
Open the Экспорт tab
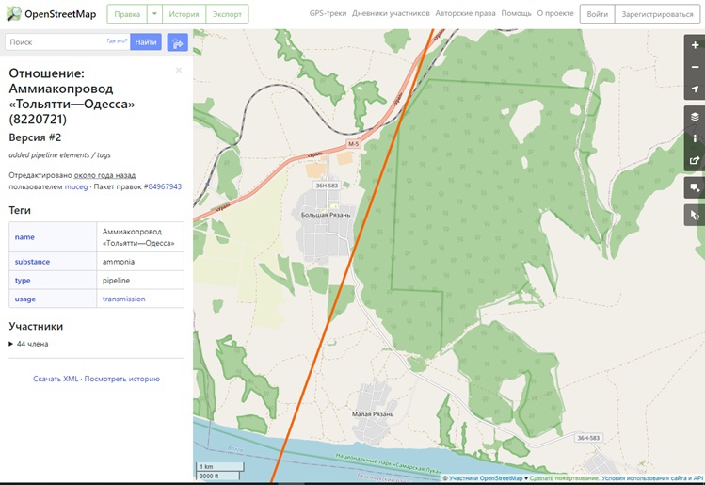click(x=227, y=14)
